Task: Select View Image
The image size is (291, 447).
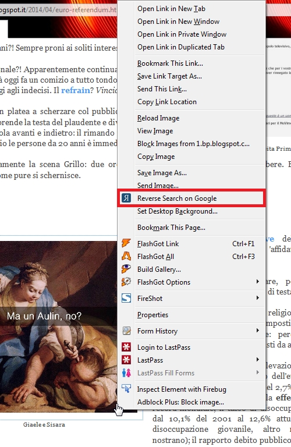Action: [x=191, y=131]
